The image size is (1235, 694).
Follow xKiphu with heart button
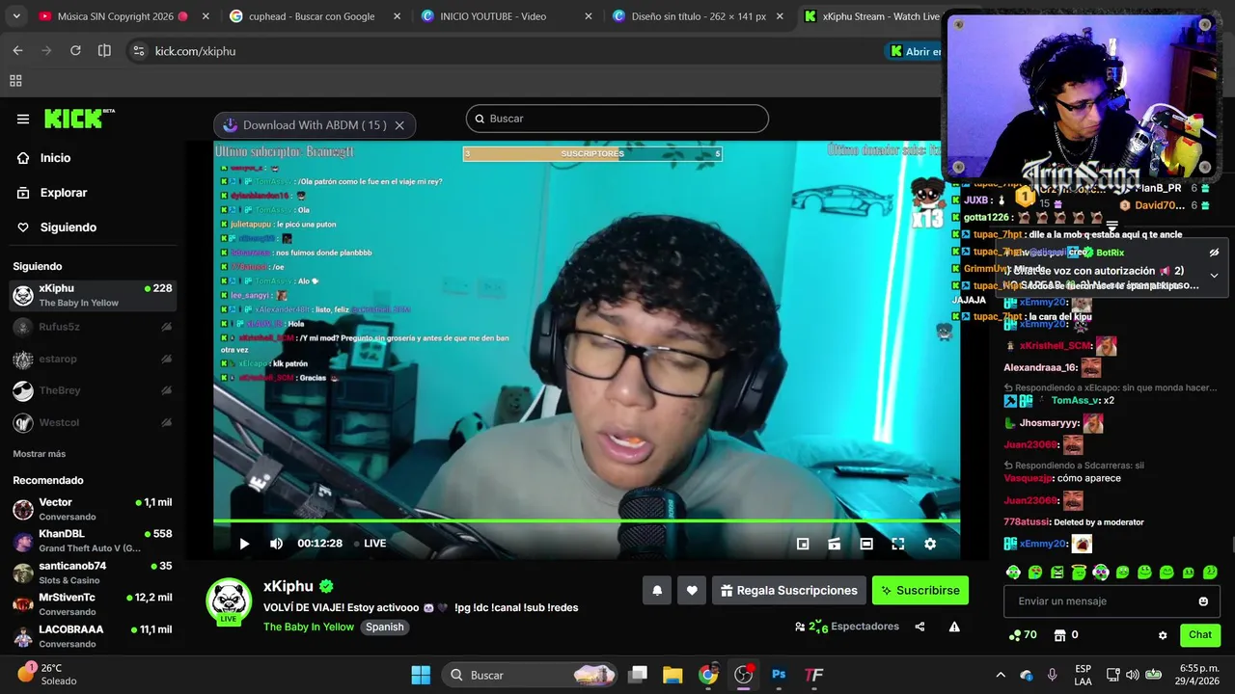pos(692,591)
